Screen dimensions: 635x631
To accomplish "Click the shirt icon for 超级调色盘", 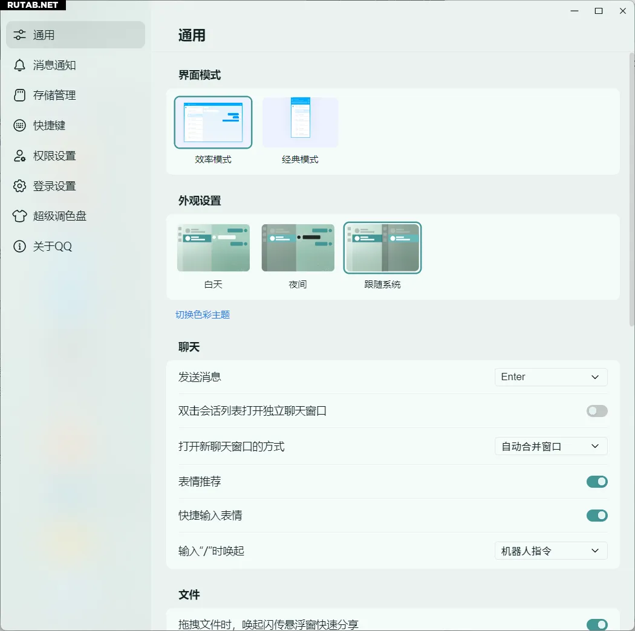I will click(20, 216).
